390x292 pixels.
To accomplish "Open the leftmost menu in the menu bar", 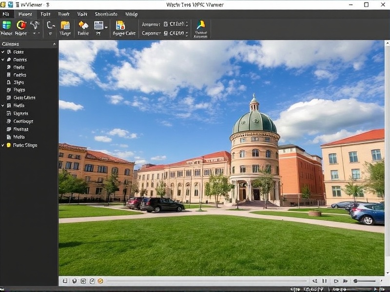I will point(6,14).
